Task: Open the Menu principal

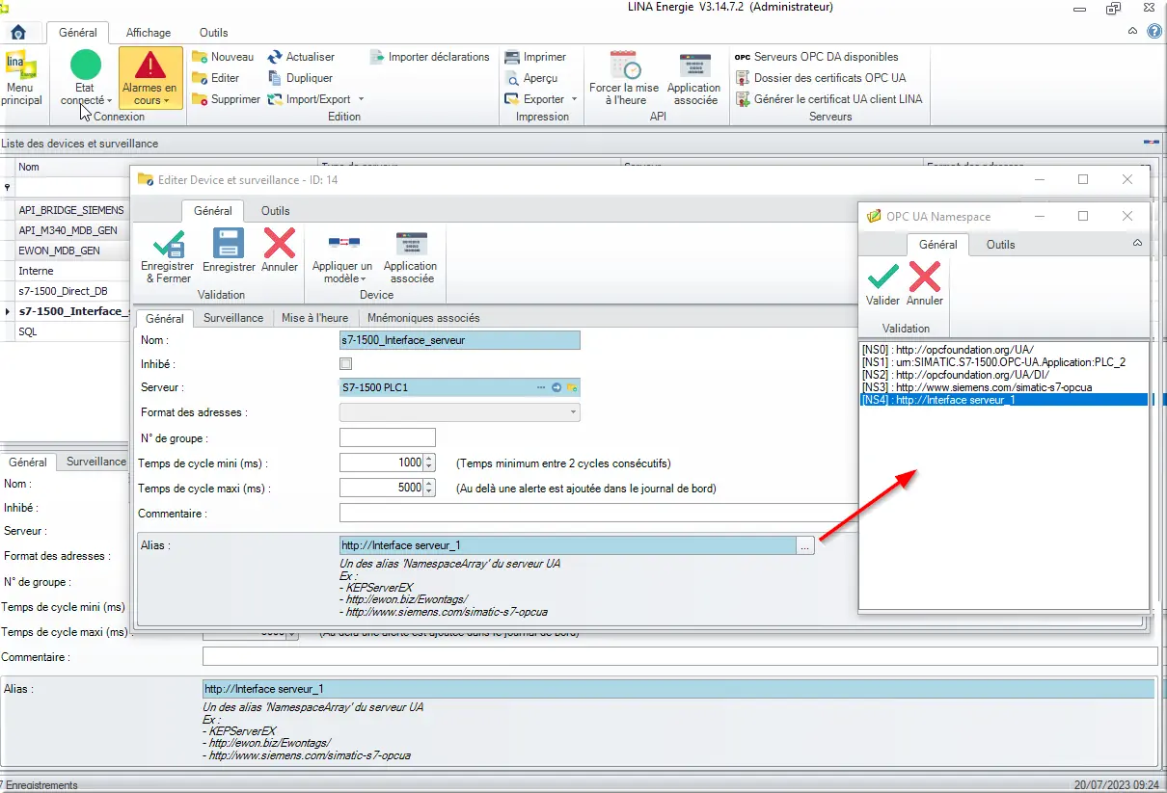Action: pyautogui.click(x=21, y=79)
